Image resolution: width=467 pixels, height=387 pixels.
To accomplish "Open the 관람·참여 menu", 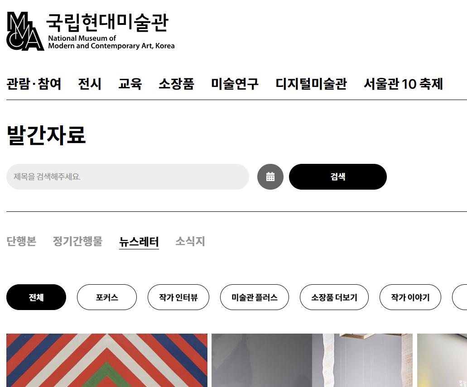I will pyautogui.click(x=34, y=84).
